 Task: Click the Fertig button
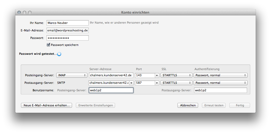coord(240,105)
